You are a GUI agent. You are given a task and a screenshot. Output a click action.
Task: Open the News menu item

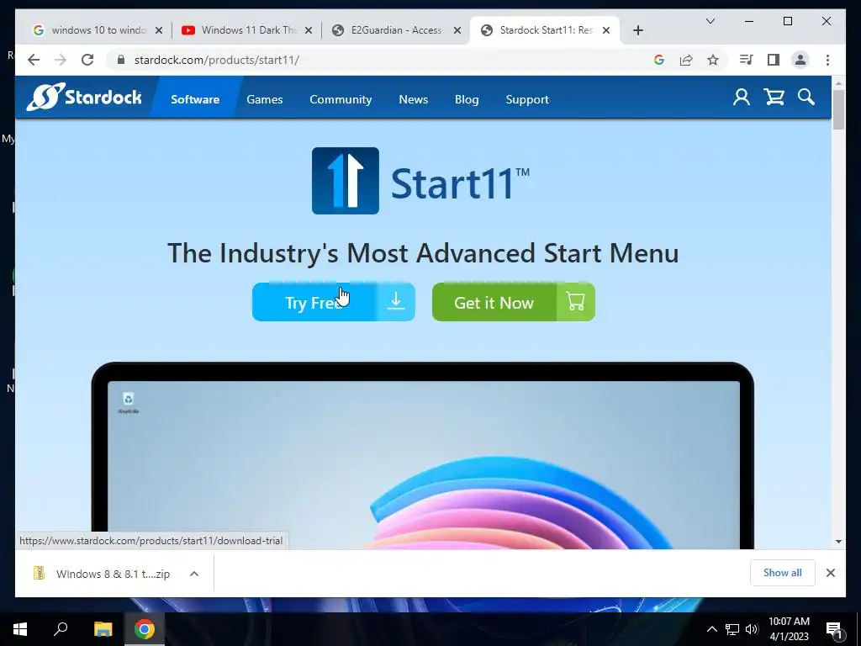pyautogui.click(x=414, y=99)
